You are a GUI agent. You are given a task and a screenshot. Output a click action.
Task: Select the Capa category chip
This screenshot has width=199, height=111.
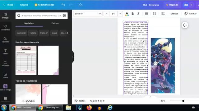[x=54, y=33]
